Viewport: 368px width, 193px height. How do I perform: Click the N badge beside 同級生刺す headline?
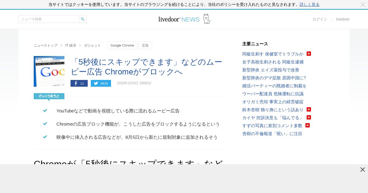[309, 54]
